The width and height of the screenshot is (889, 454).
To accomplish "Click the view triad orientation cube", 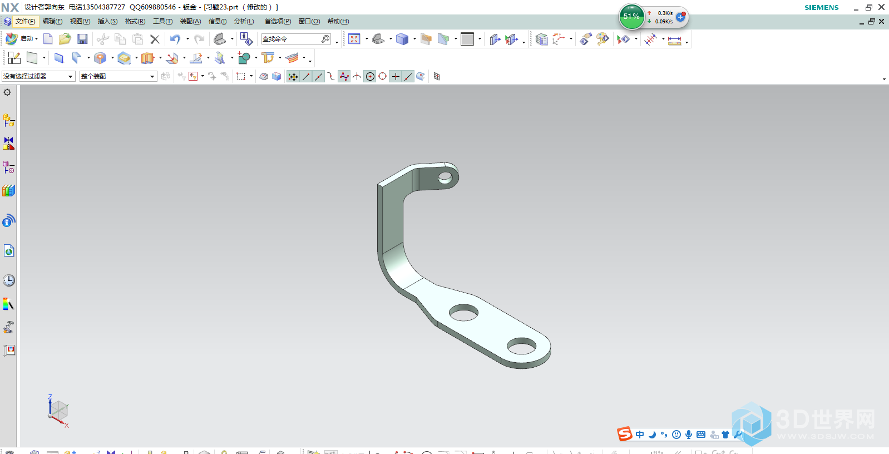I will (x=58, y=411).
